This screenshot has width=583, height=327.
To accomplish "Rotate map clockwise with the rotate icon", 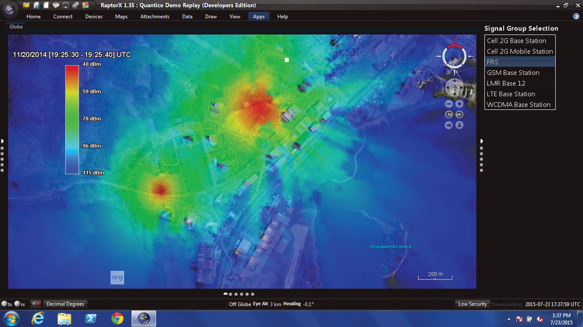I will coord(459,114).
